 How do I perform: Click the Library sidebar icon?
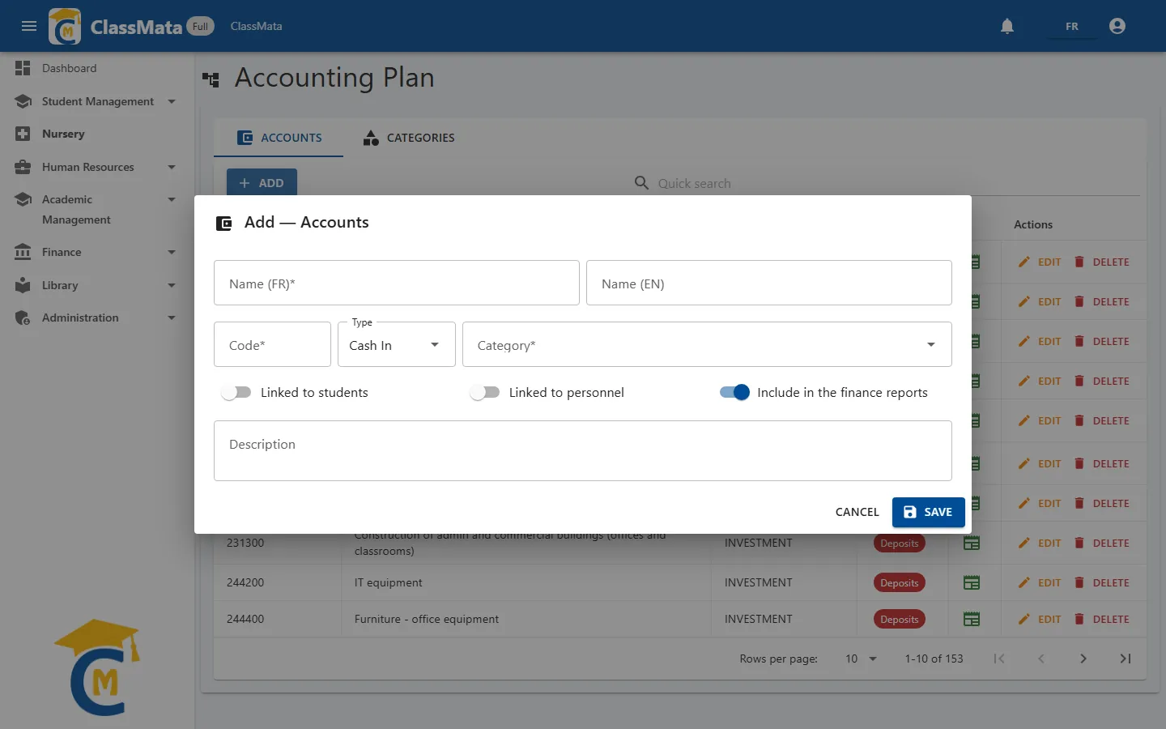(23, 285)
